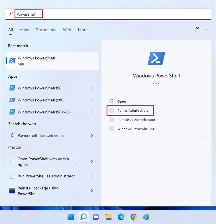
Task: Expand Run PowerShell as administrator arrow
Action: (92, 176)
